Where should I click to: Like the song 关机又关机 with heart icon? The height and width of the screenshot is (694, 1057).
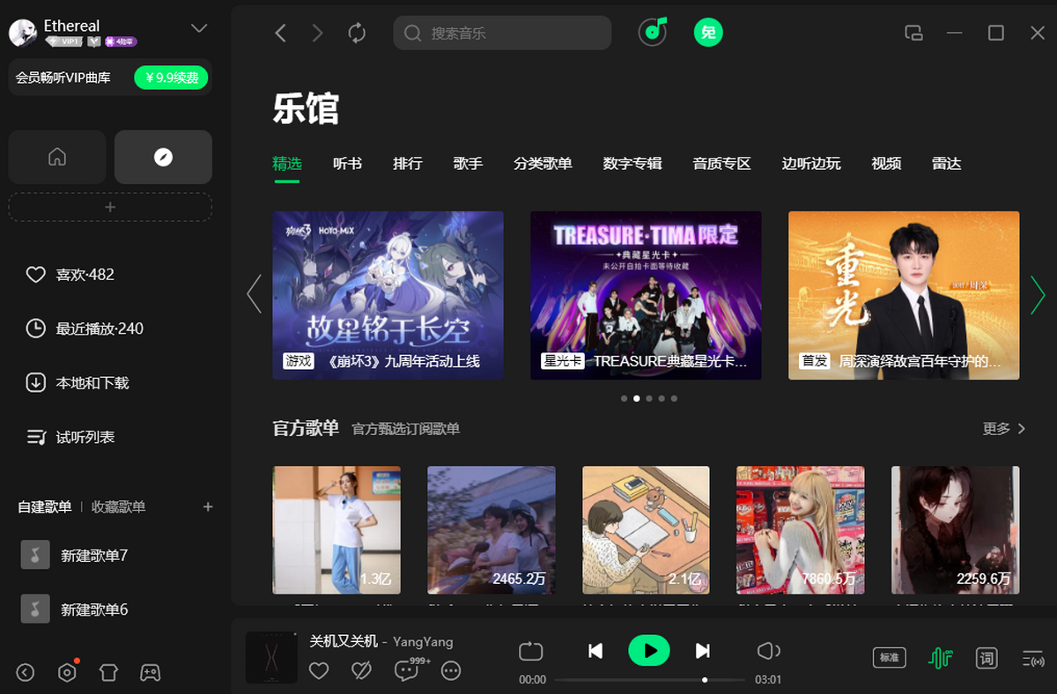coord(319,671)
